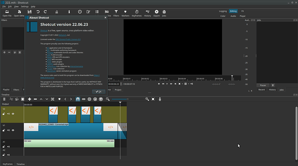Open the timeline hamburger menu
298x166 pixels.
pyautogui.click(x=4, y=99)
